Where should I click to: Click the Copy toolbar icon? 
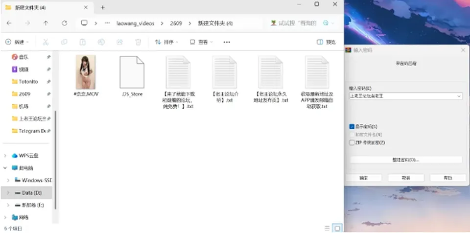[64, 42]
